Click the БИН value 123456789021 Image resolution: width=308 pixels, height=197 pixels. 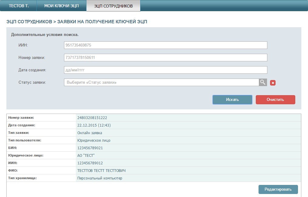click(x=90, y=148)
